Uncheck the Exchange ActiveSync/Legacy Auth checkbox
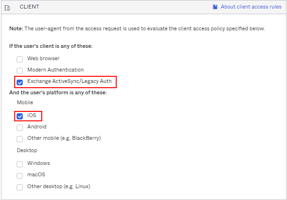 click(20, 82)
